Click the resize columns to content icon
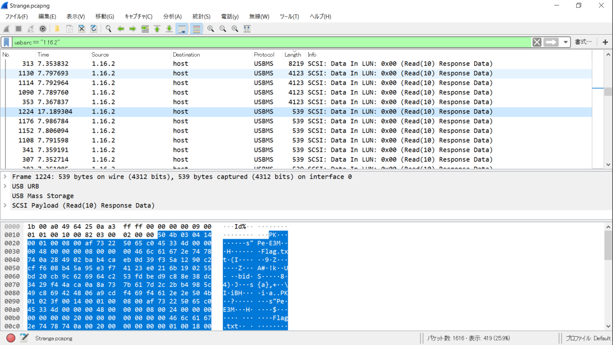The image size is (613, 345). [247, 29]
